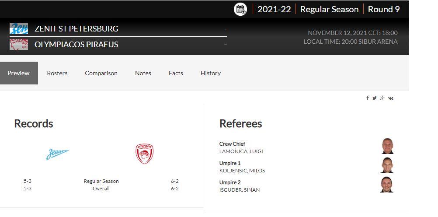Open the Olympiacos Piraeus team link

click(x=76, y=45)
